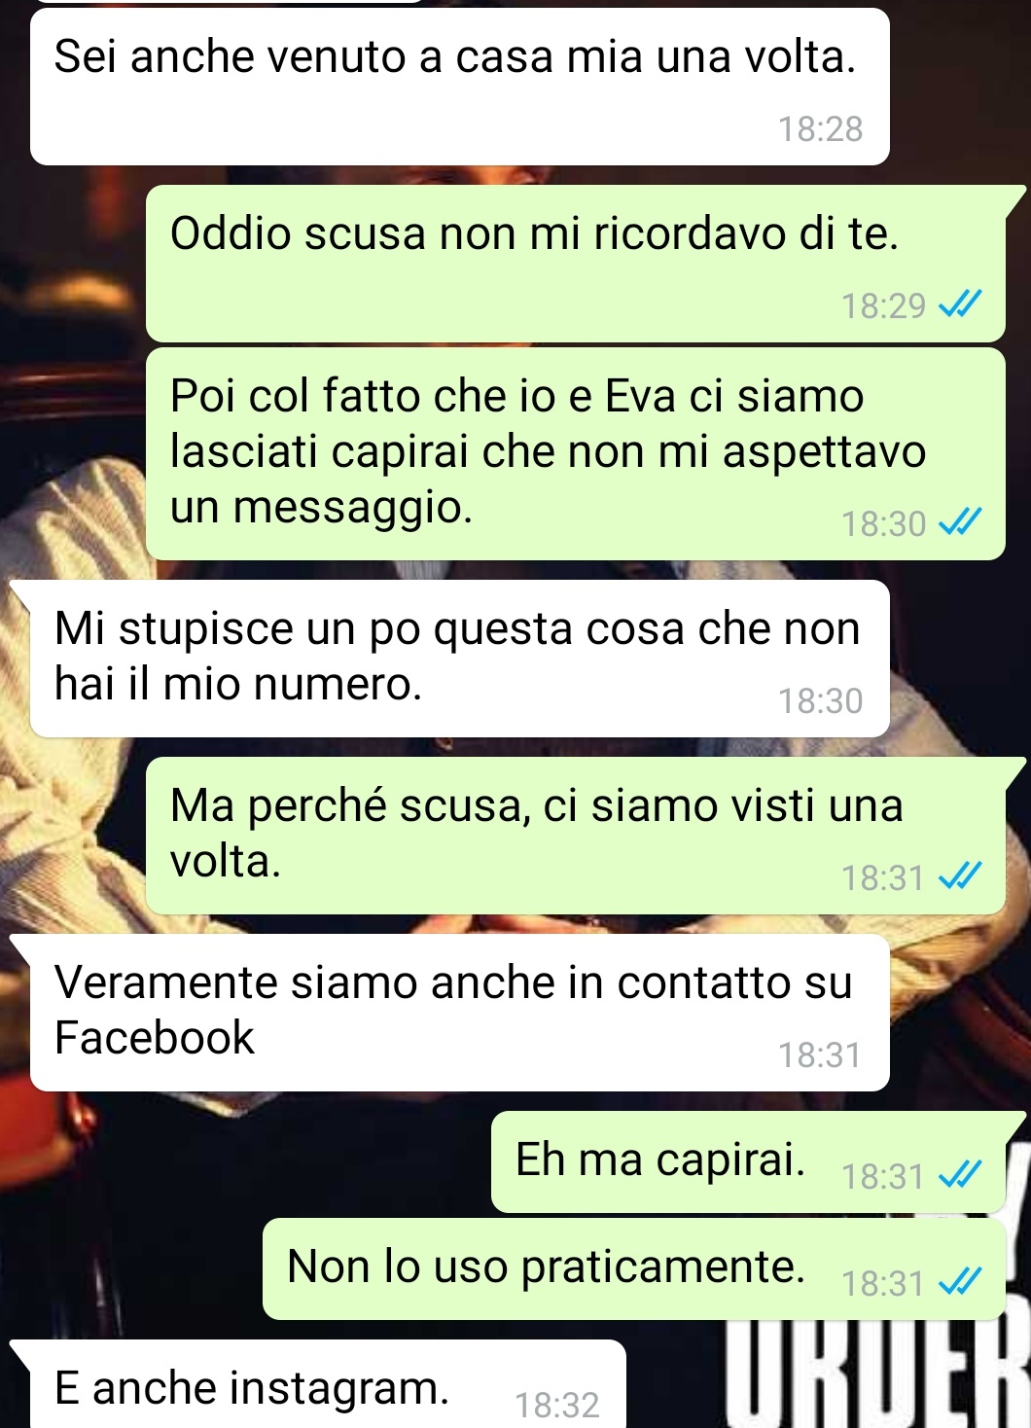Viewport: 1031px width, 1428px height.
Task: Tap the 'Mi stupisce un po questa cosa' message
Action: click(x=460, y=659)
